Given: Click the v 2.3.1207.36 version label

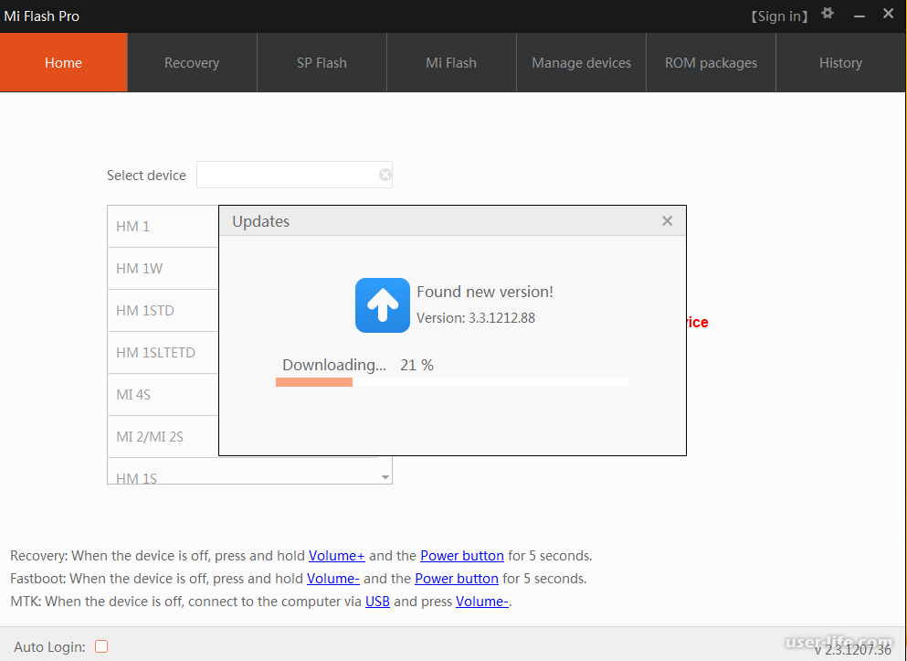Looking at the screenshot, I should 852,651.
